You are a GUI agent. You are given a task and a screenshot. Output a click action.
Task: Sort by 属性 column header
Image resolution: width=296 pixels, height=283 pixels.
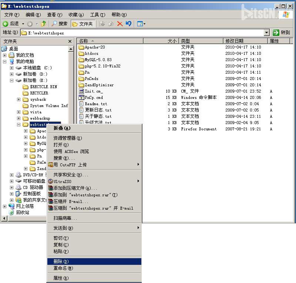click(x=279, y=41)
